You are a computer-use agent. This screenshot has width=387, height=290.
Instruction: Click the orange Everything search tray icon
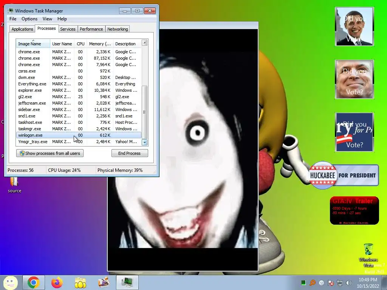(313, 283)
